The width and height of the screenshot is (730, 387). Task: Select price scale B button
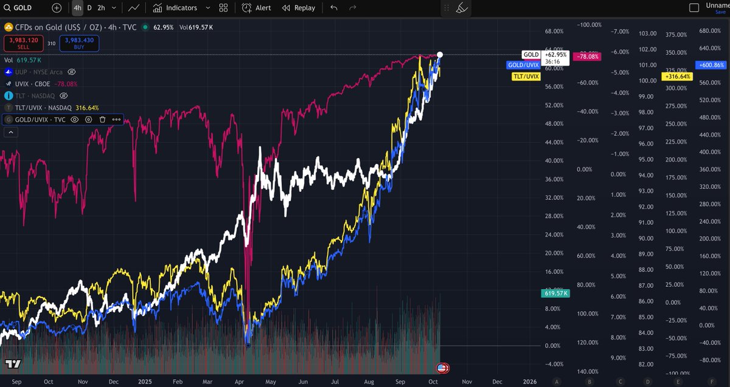[589, 382]
